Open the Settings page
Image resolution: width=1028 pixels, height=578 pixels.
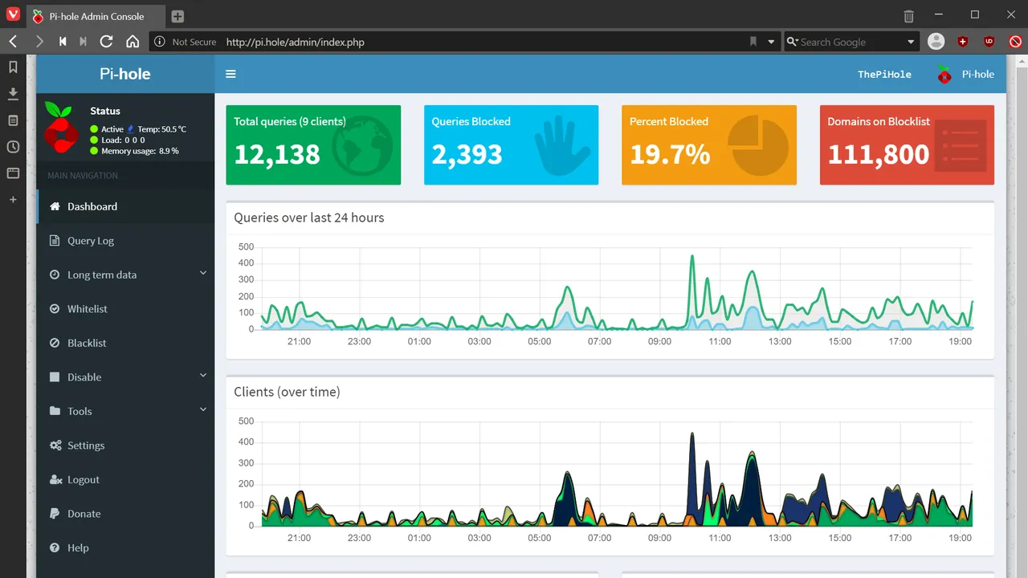[125, 446]
